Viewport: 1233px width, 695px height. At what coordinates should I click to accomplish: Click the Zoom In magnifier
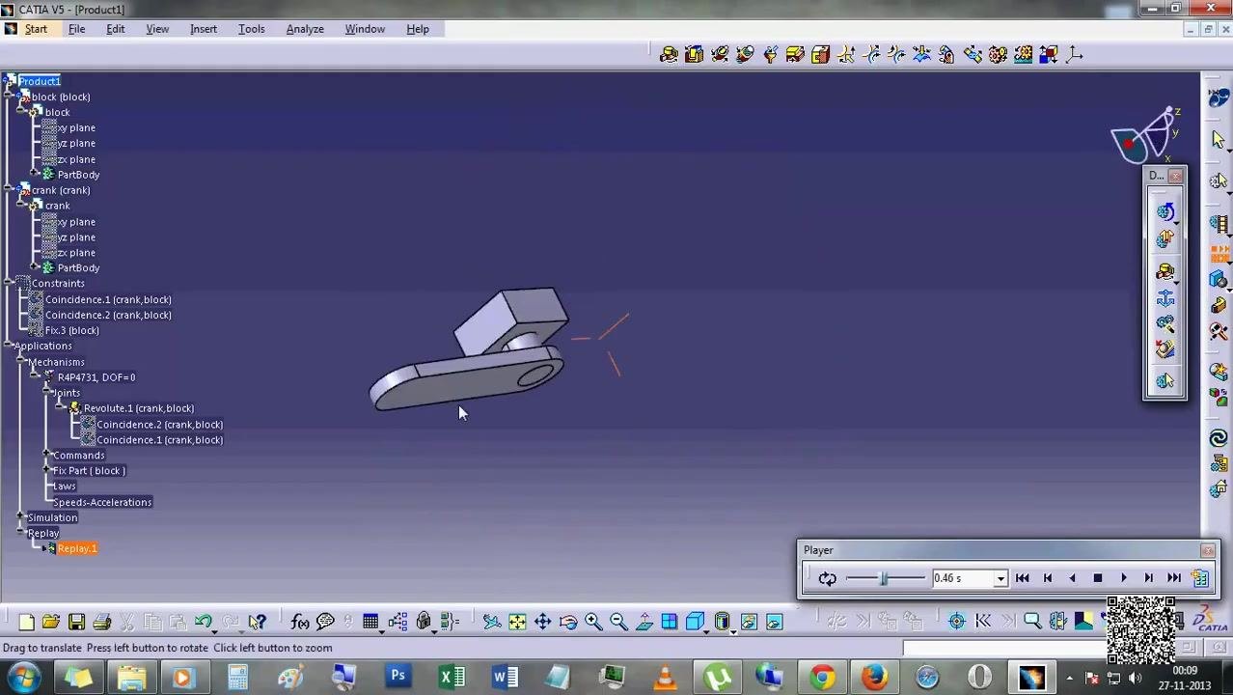593,623
